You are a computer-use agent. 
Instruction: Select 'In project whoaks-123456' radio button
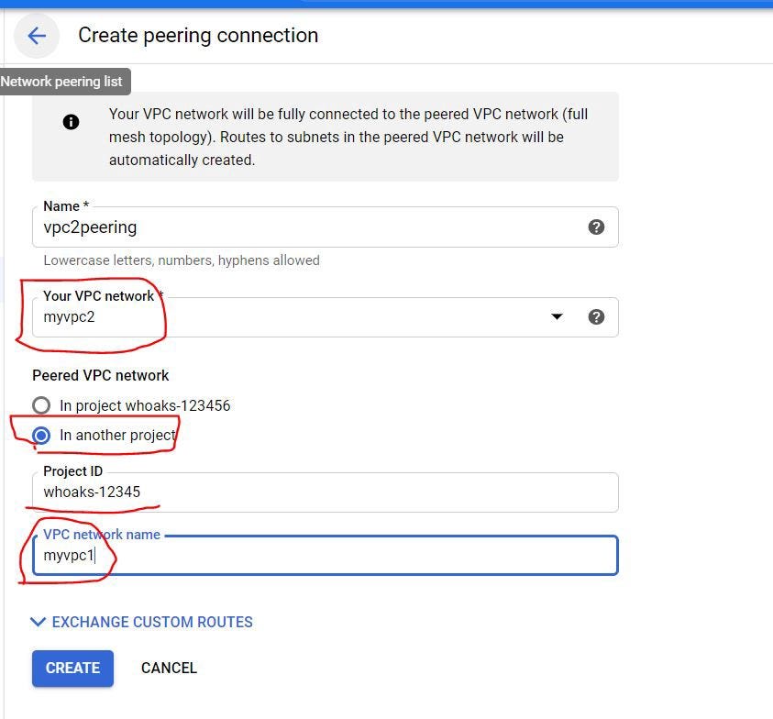41,405
